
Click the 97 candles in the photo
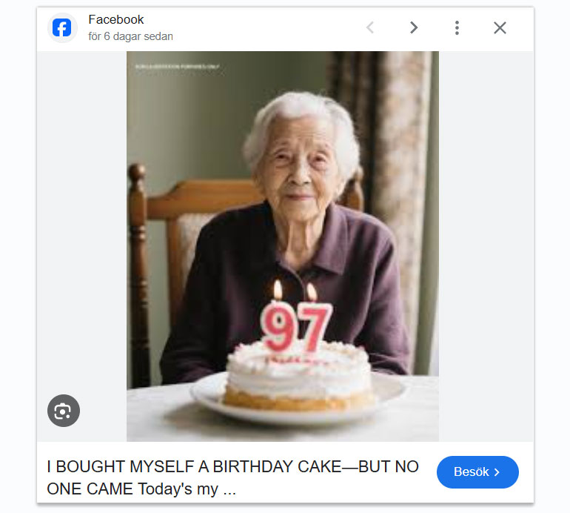[295, 326]
